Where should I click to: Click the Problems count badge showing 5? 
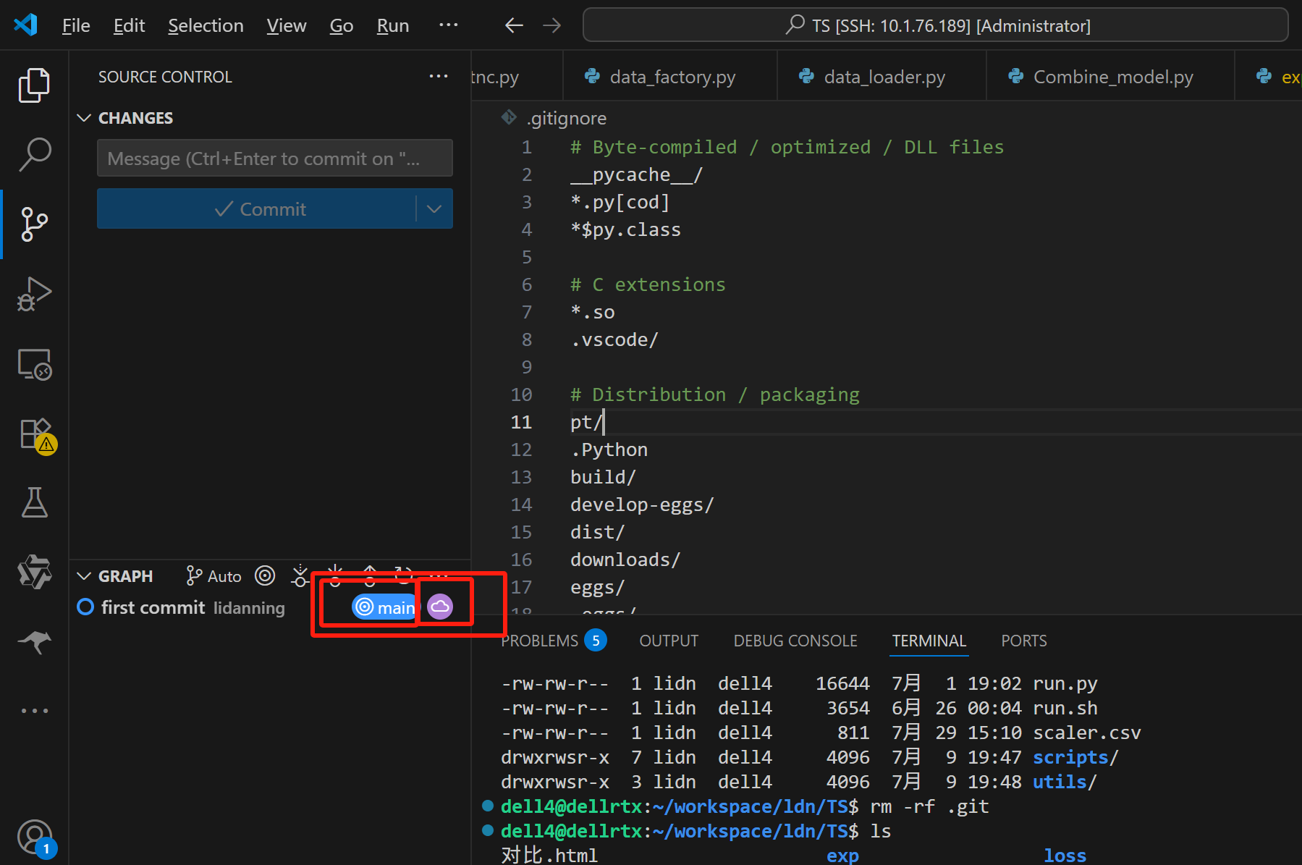click(x=596, y=641)
